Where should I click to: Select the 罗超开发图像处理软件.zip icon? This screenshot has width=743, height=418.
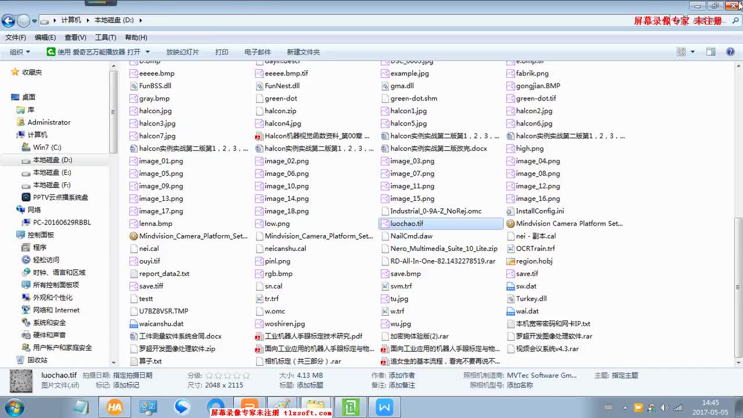pyautogui.click(x=134, y=349)
